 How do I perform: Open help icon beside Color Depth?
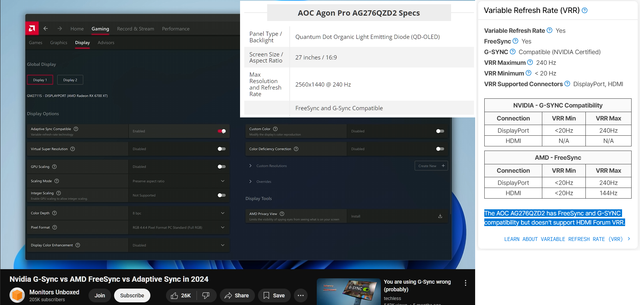[x=54, y=213]
